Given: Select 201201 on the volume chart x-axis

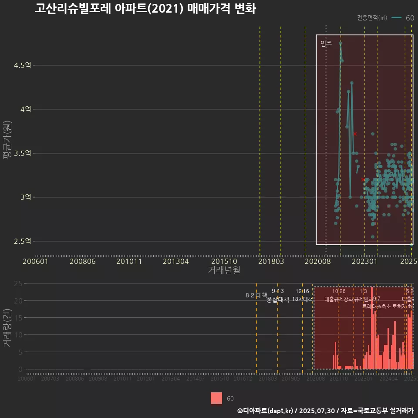Looking at the screenshot, I should [145, 378].
